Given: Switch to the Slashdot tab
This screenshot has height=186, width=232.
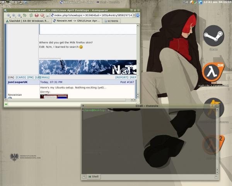Looking at the screenshot, I should (28, 21).
